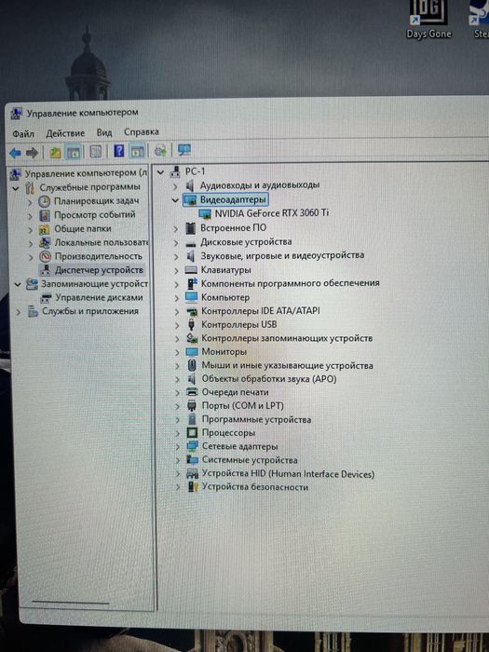This screenshot has height=652, width=489.
Task: Click the Процессоры chip icon
Action: click(192, 433)
